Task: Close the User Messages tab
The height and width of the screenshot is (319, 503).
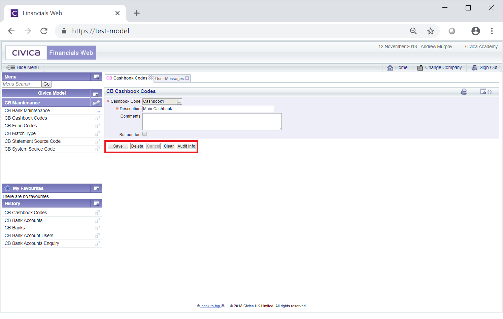Action: coord(187,78)
